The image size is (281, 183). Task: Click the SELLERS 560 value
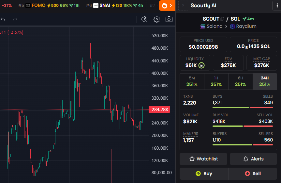pyautogui.click(x=269, y=140)
